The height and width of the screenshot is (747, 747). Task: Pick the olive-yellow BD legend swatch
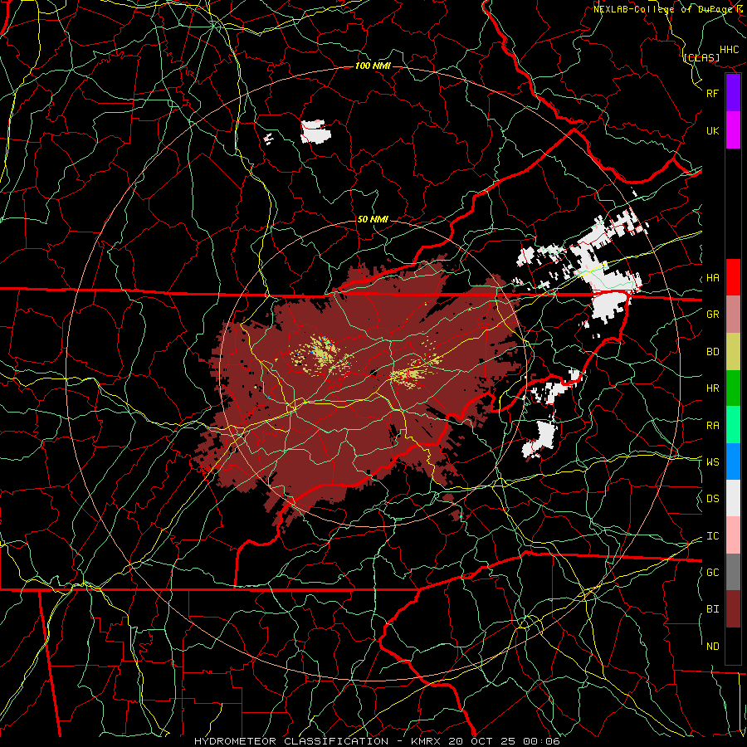[733, 351]
